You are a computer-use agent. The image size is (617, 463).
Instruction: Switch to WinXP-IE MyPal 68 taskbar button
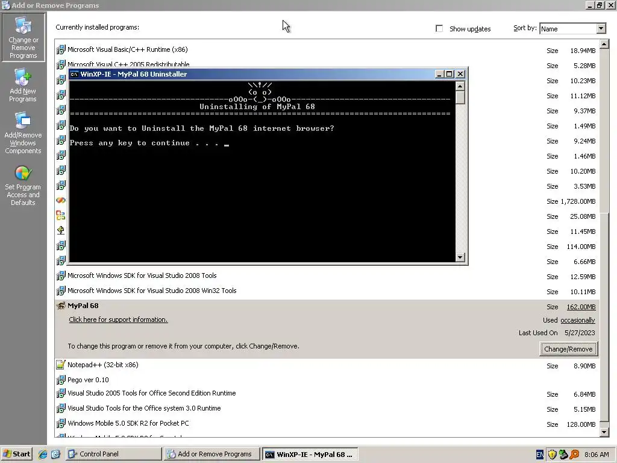coord(310,454)
